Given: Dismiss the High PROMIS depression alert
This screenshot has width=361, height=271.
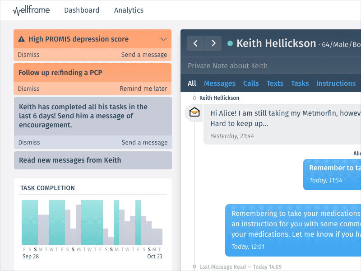Looking at the screenshot, I should click(x=28, y=55).
